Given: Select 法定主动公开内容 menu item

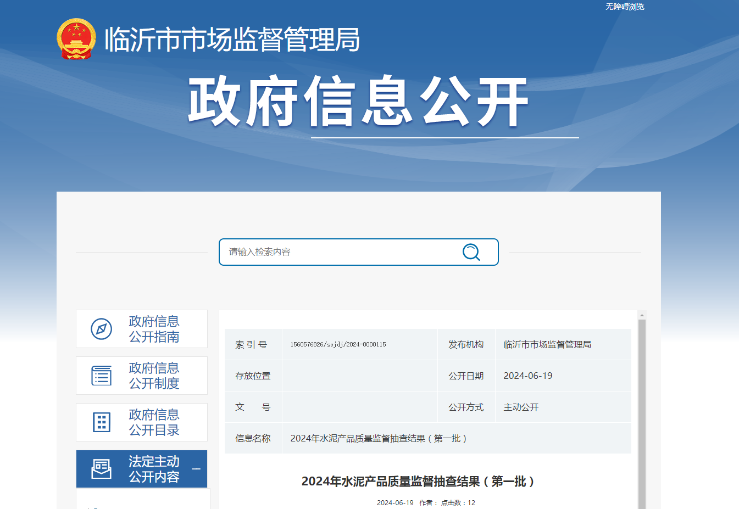Looking at the screenshot, I should click(142, 469).
